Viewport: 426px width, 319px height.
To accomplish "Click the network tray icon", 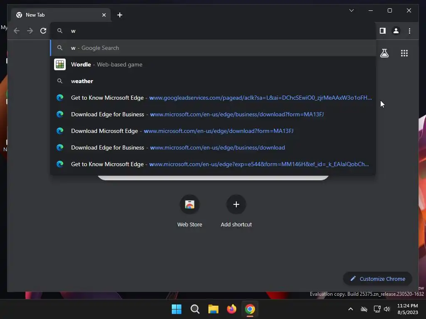I will click(x=377, y=309).
